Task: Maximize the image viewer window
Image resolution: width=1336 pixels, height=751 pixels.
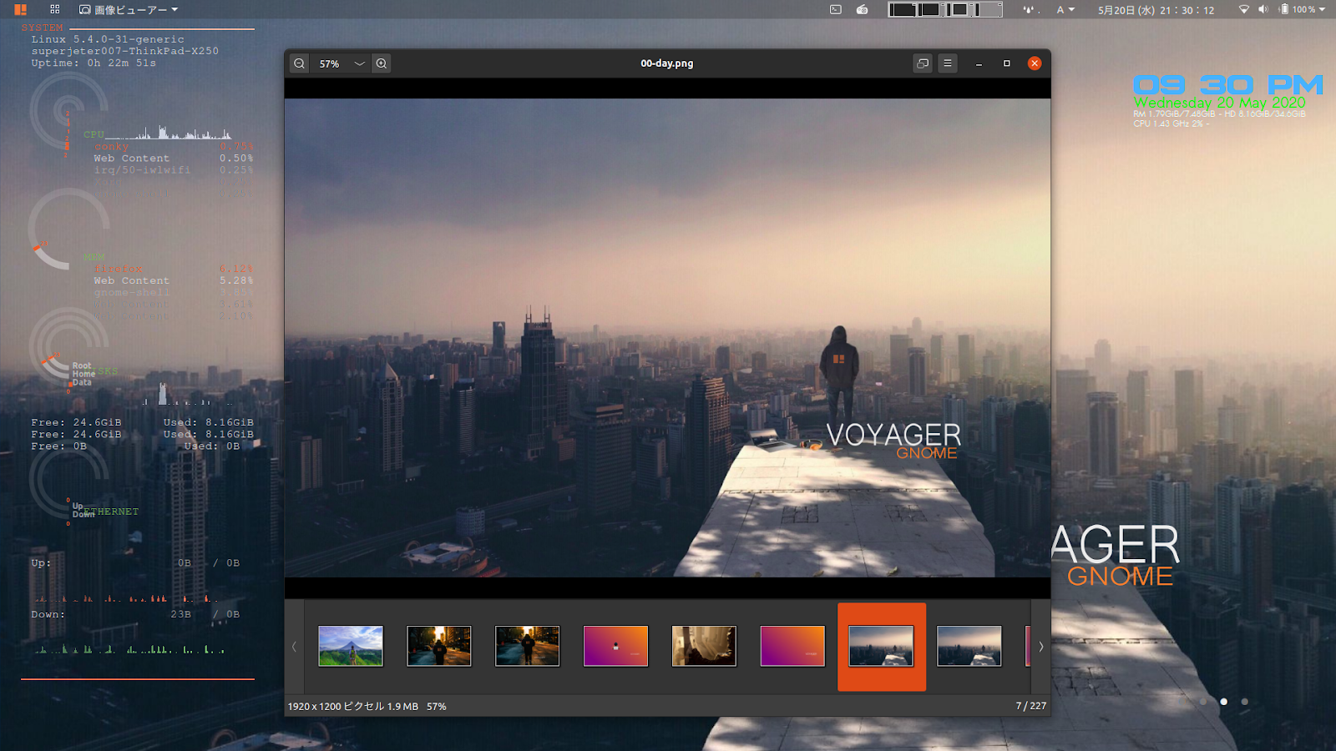Action: 1007,63
